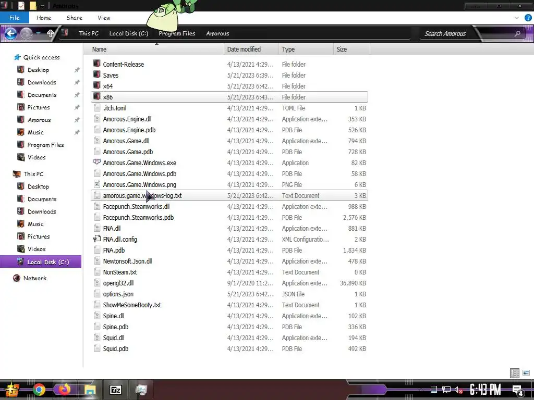Click the 6:43 PM taskbar clock
Image resolution: width=534 pixels, height=400 pixels.
(485, 390)
